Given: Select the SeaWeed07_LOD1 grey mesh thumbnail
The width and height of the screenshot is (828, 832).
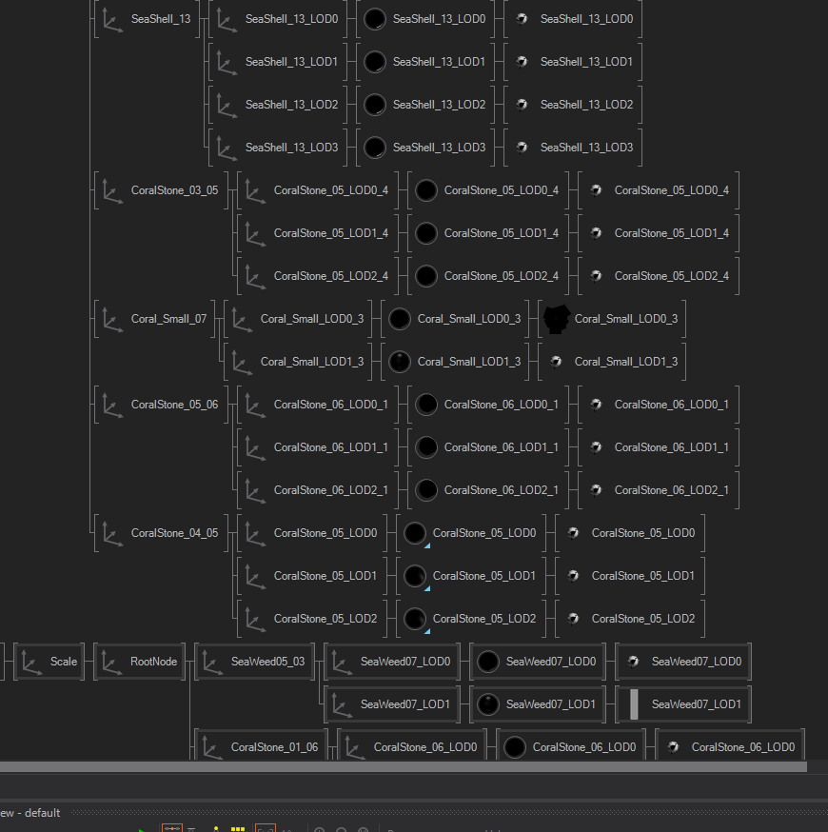Looking at the screenshot, I should pos(634,704).
